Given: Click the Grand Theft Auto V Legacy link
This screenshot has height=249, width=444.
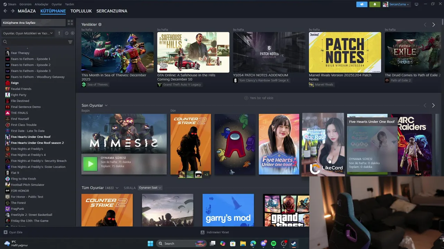Looking at the screenshot, I should point(182,85).
